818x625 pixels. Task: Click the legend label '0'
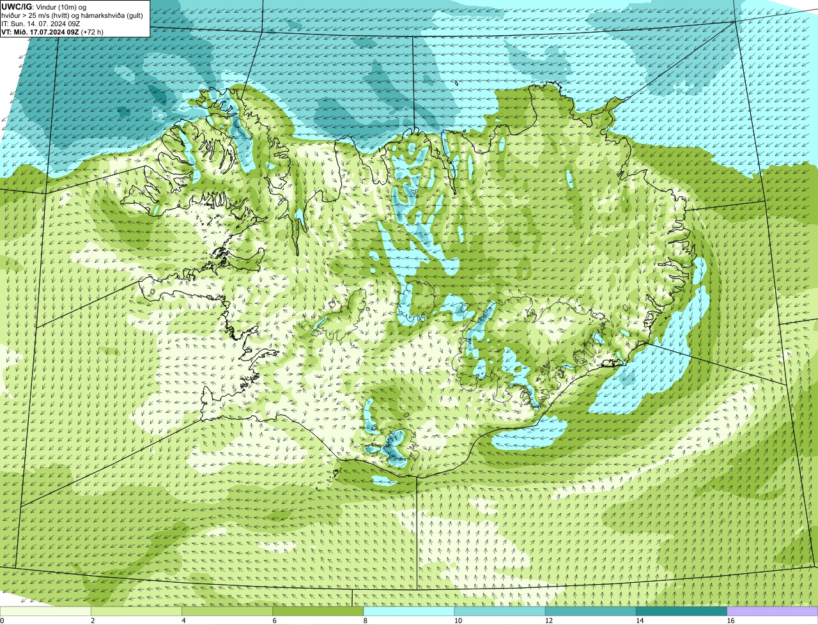pyautogui.click(x=2, y=621)
